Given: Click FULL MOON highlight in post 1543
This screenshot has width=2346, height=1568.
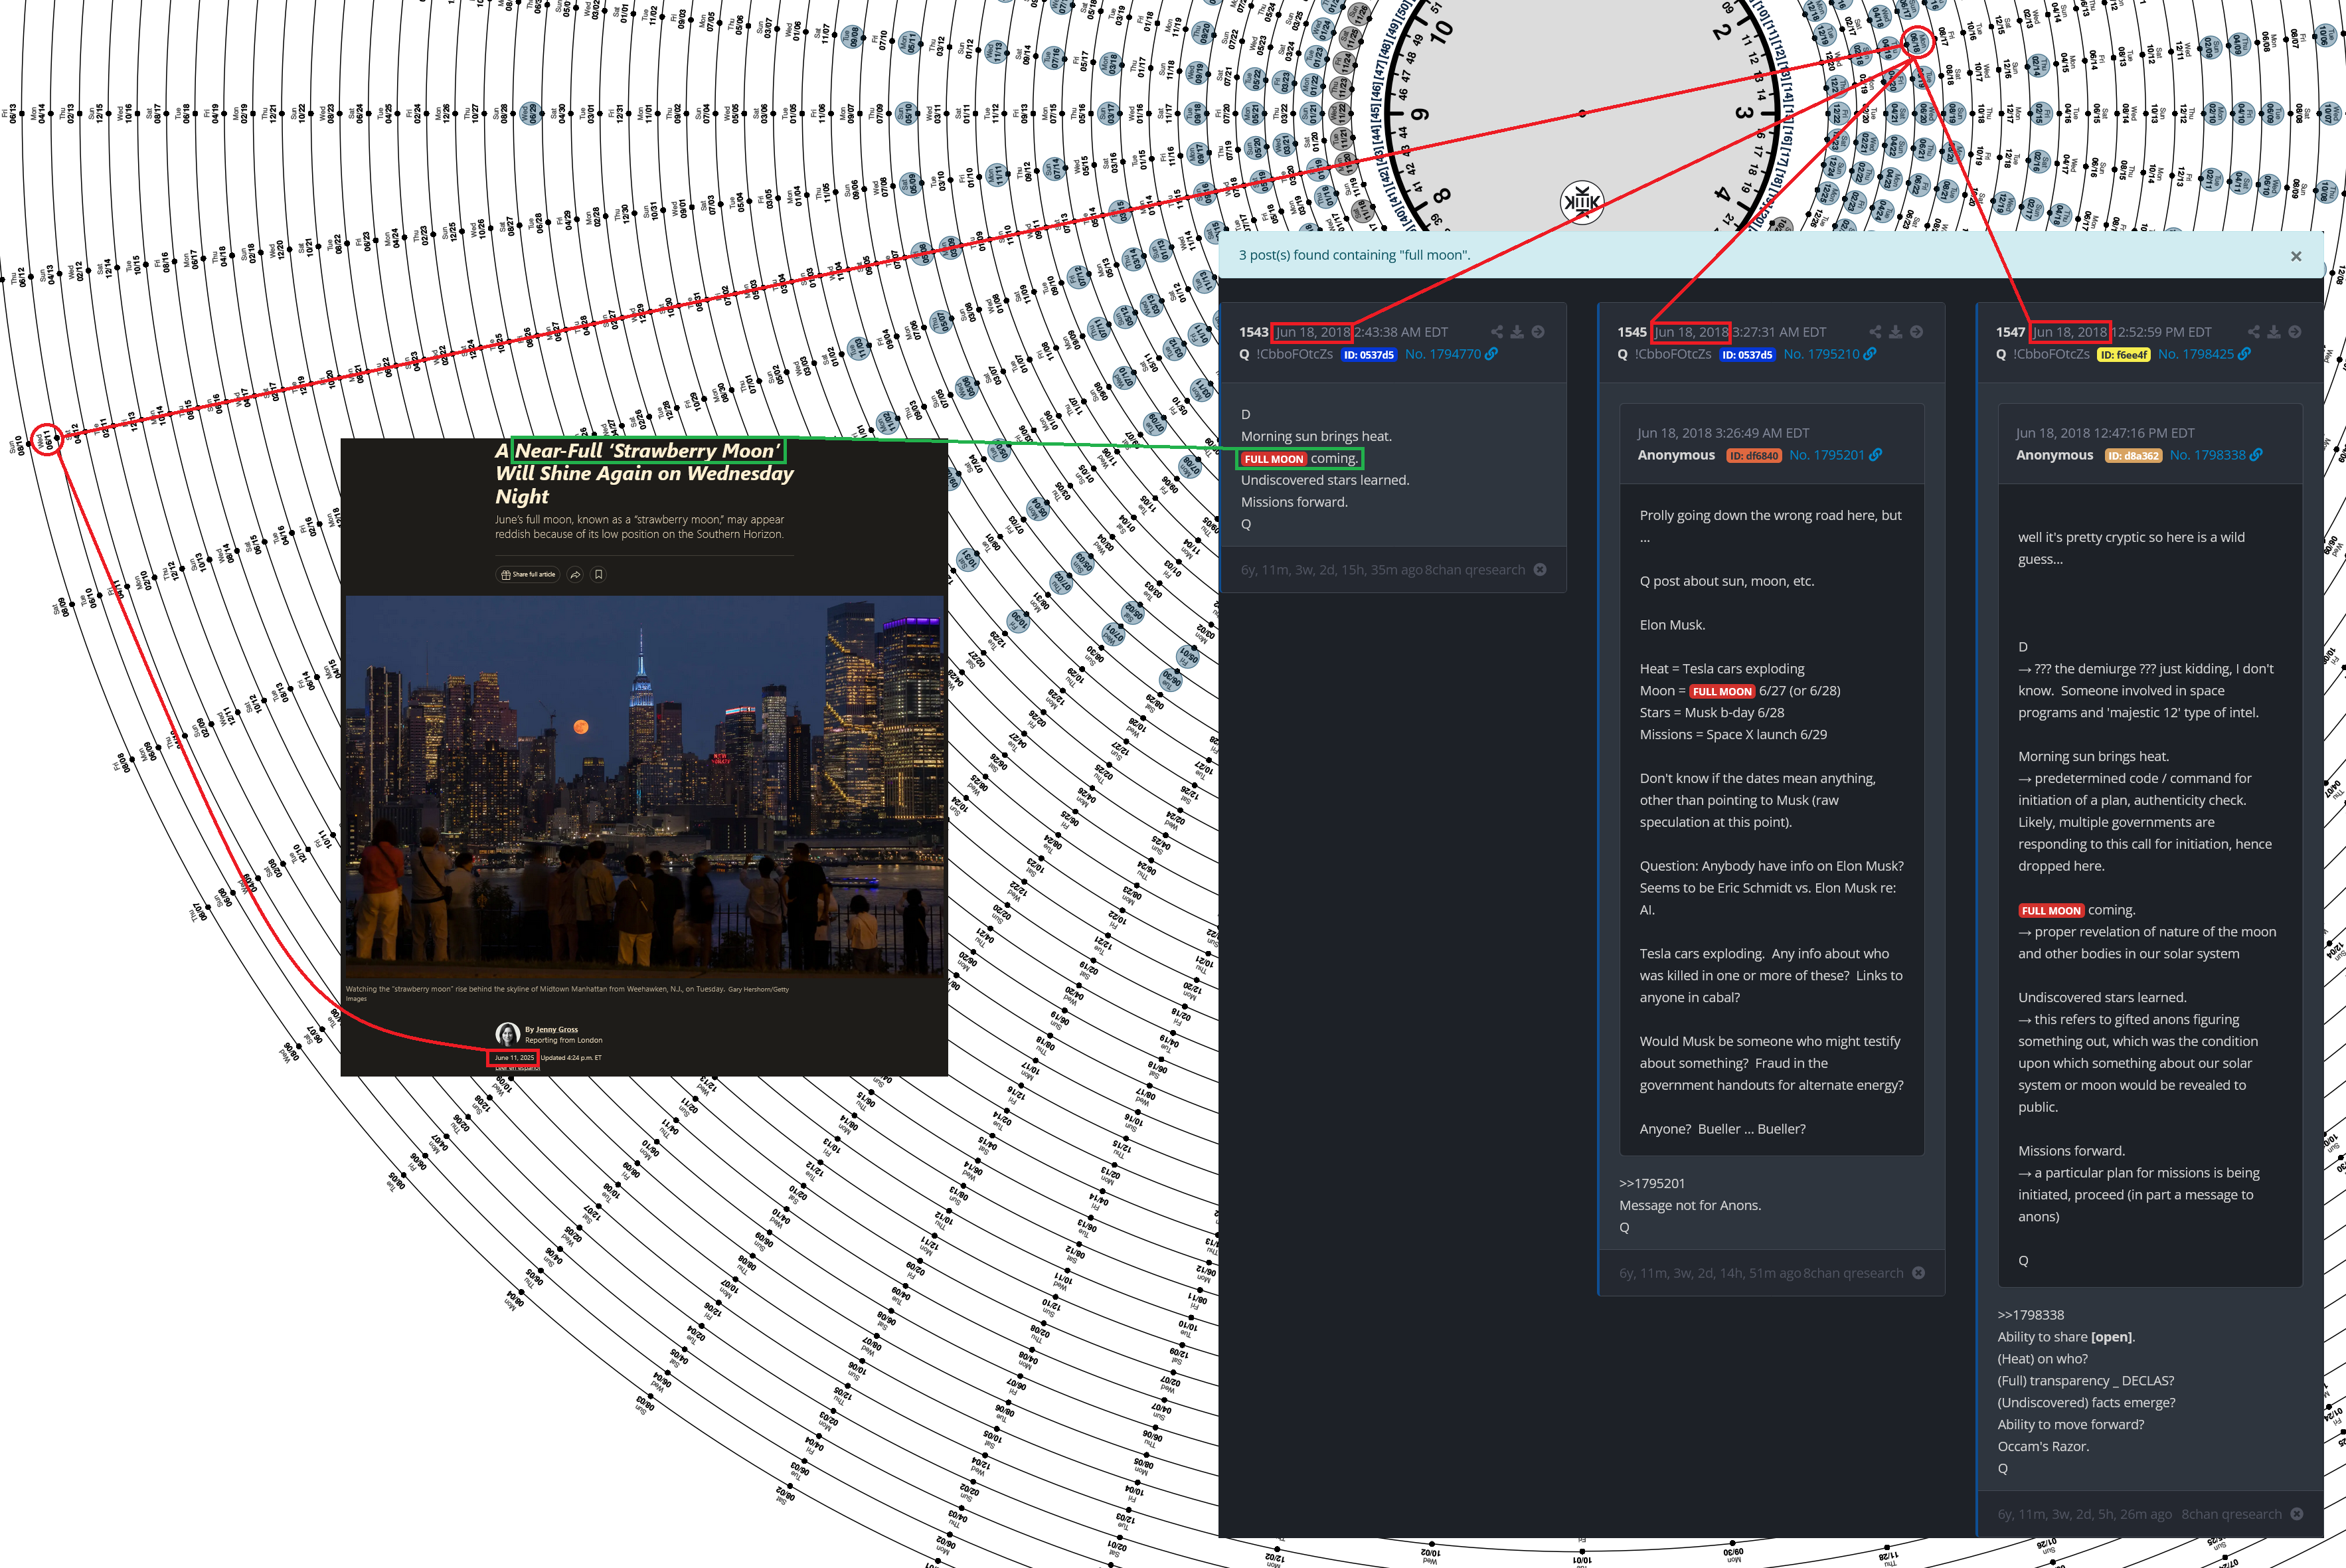Looking at the screenshot, I should 1274,459.
